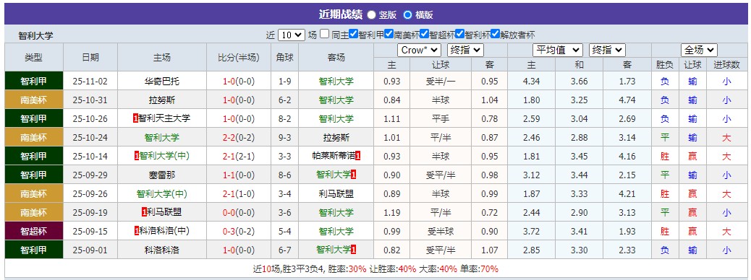Click date 25-09-29
The height and width of the screenshot is (280, 751).
(90, 175)
